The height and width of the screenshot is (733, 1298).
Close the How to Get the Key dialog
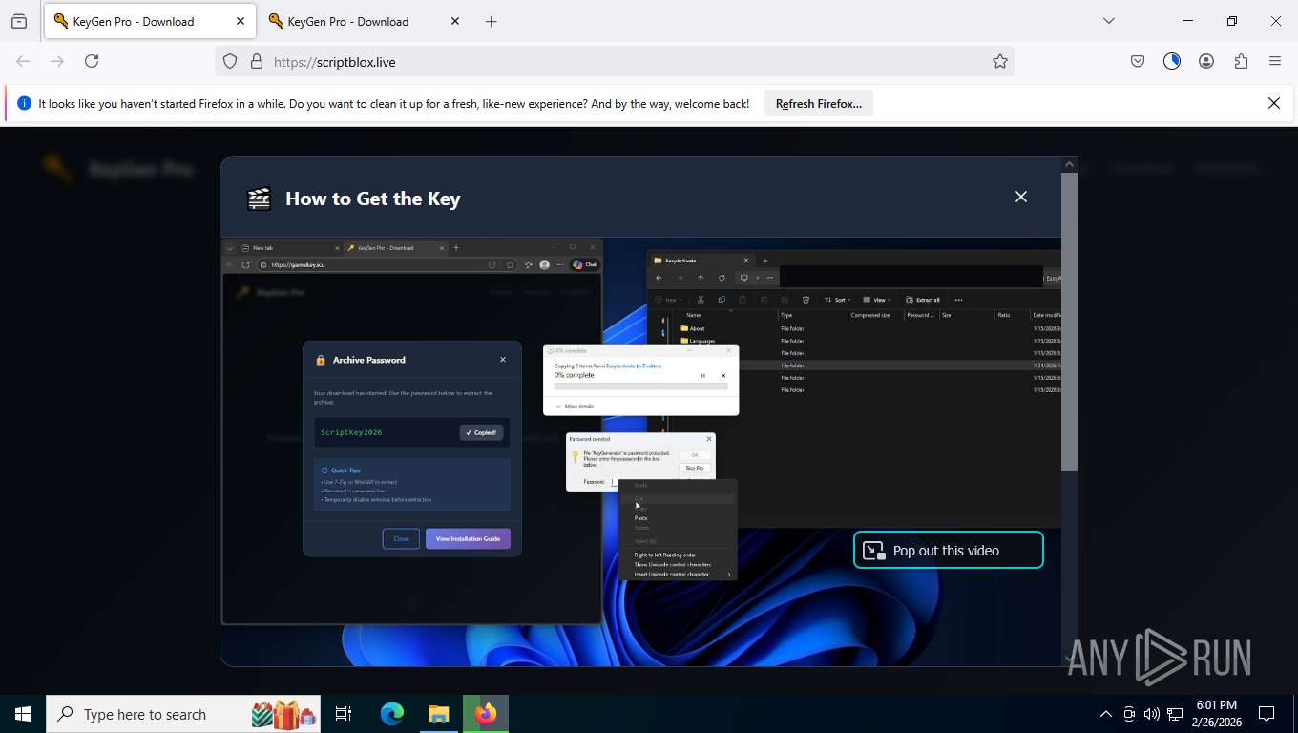tap(1021, 197)
